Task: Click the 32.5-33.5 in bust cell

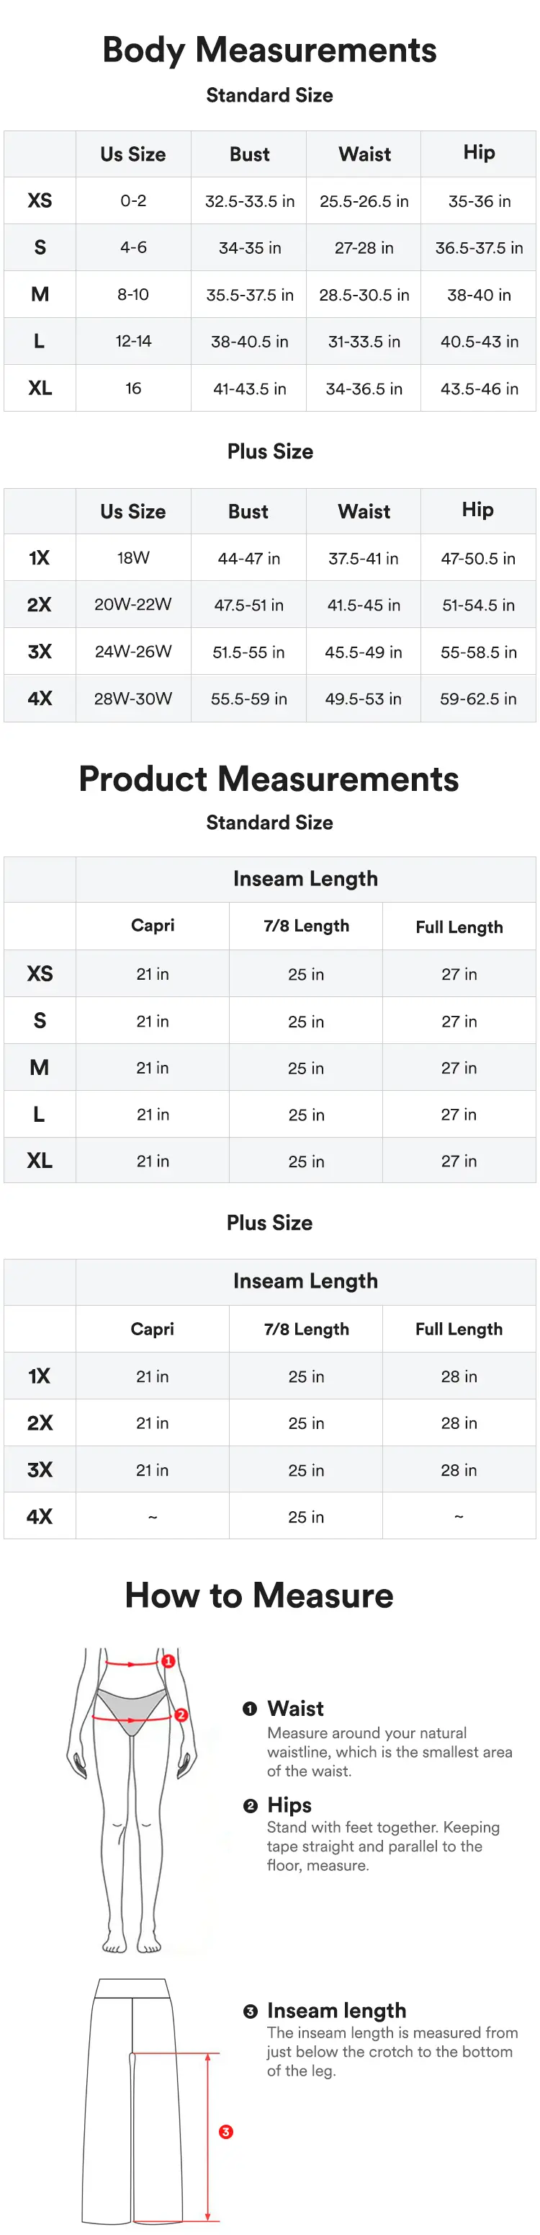Action: [250, 201]
